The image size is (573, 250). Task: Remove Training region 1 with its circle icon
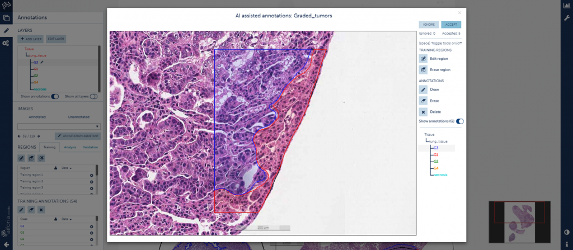(91, 175)
